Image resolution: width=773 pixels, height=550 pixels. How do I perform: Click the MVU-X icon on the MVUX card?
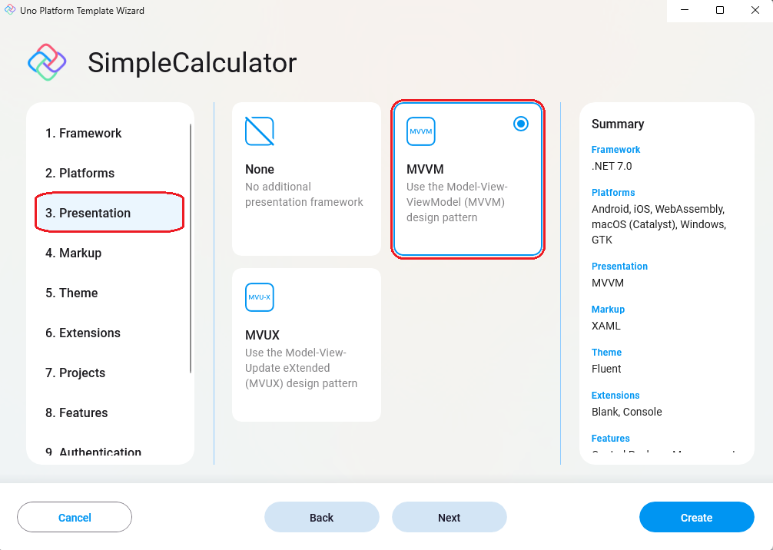[259, 297]
